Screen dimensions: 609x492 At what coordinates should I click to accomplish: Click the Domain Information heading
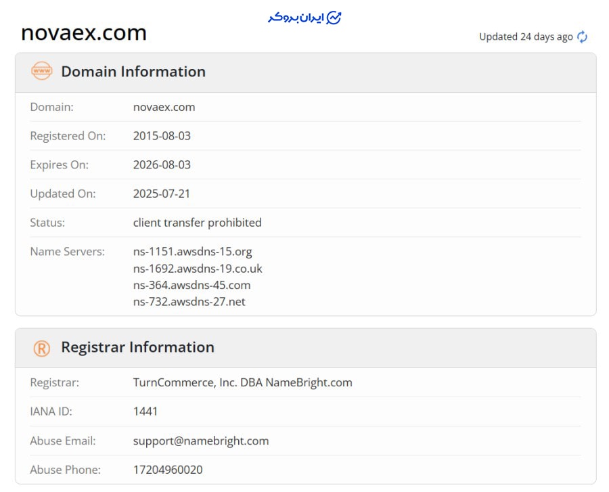click(x=133, y=72)
